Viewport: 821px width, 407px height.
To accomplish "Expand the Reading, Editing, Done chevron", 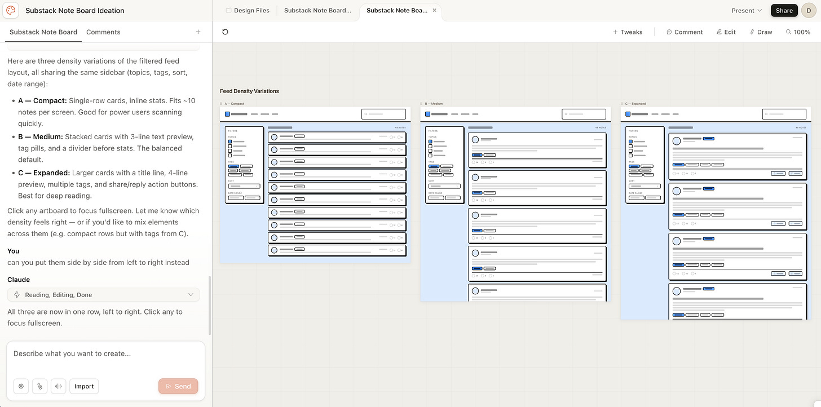I will pos(191,295).
